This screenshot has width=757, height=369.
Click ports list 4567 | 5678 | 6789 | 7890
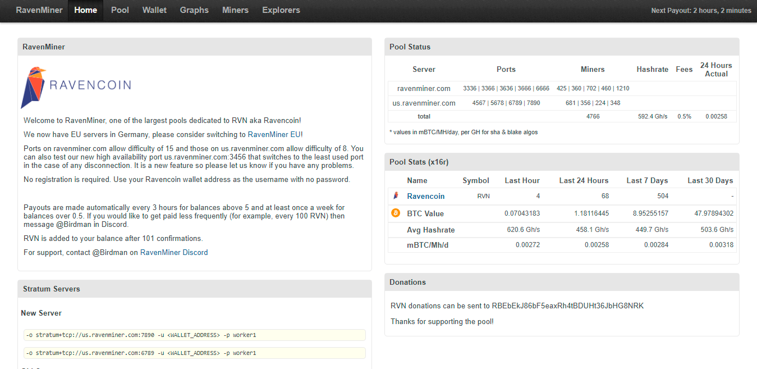pyautogui.click(x=506, y=103)
